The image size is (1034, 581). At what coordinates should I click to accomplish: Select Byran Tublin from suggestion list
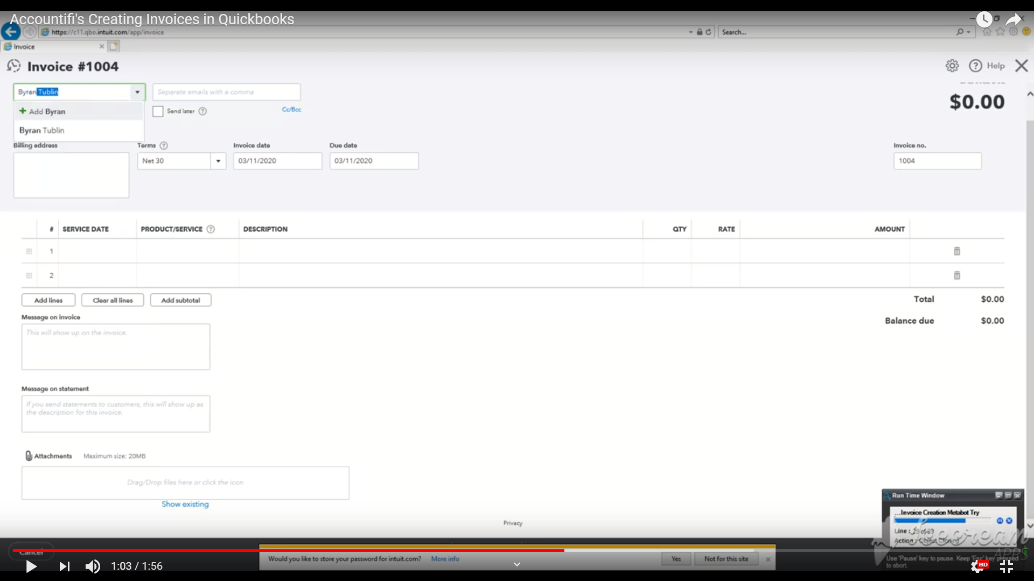[42, 130]
